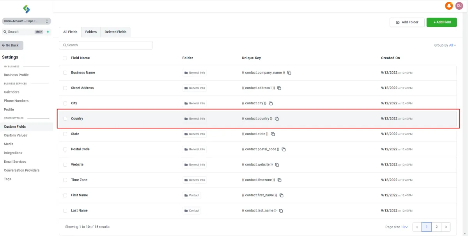The width and height of the screenshot is (468, 236).
Task: Go to the next results page arrow
Action: pos(446,227)
